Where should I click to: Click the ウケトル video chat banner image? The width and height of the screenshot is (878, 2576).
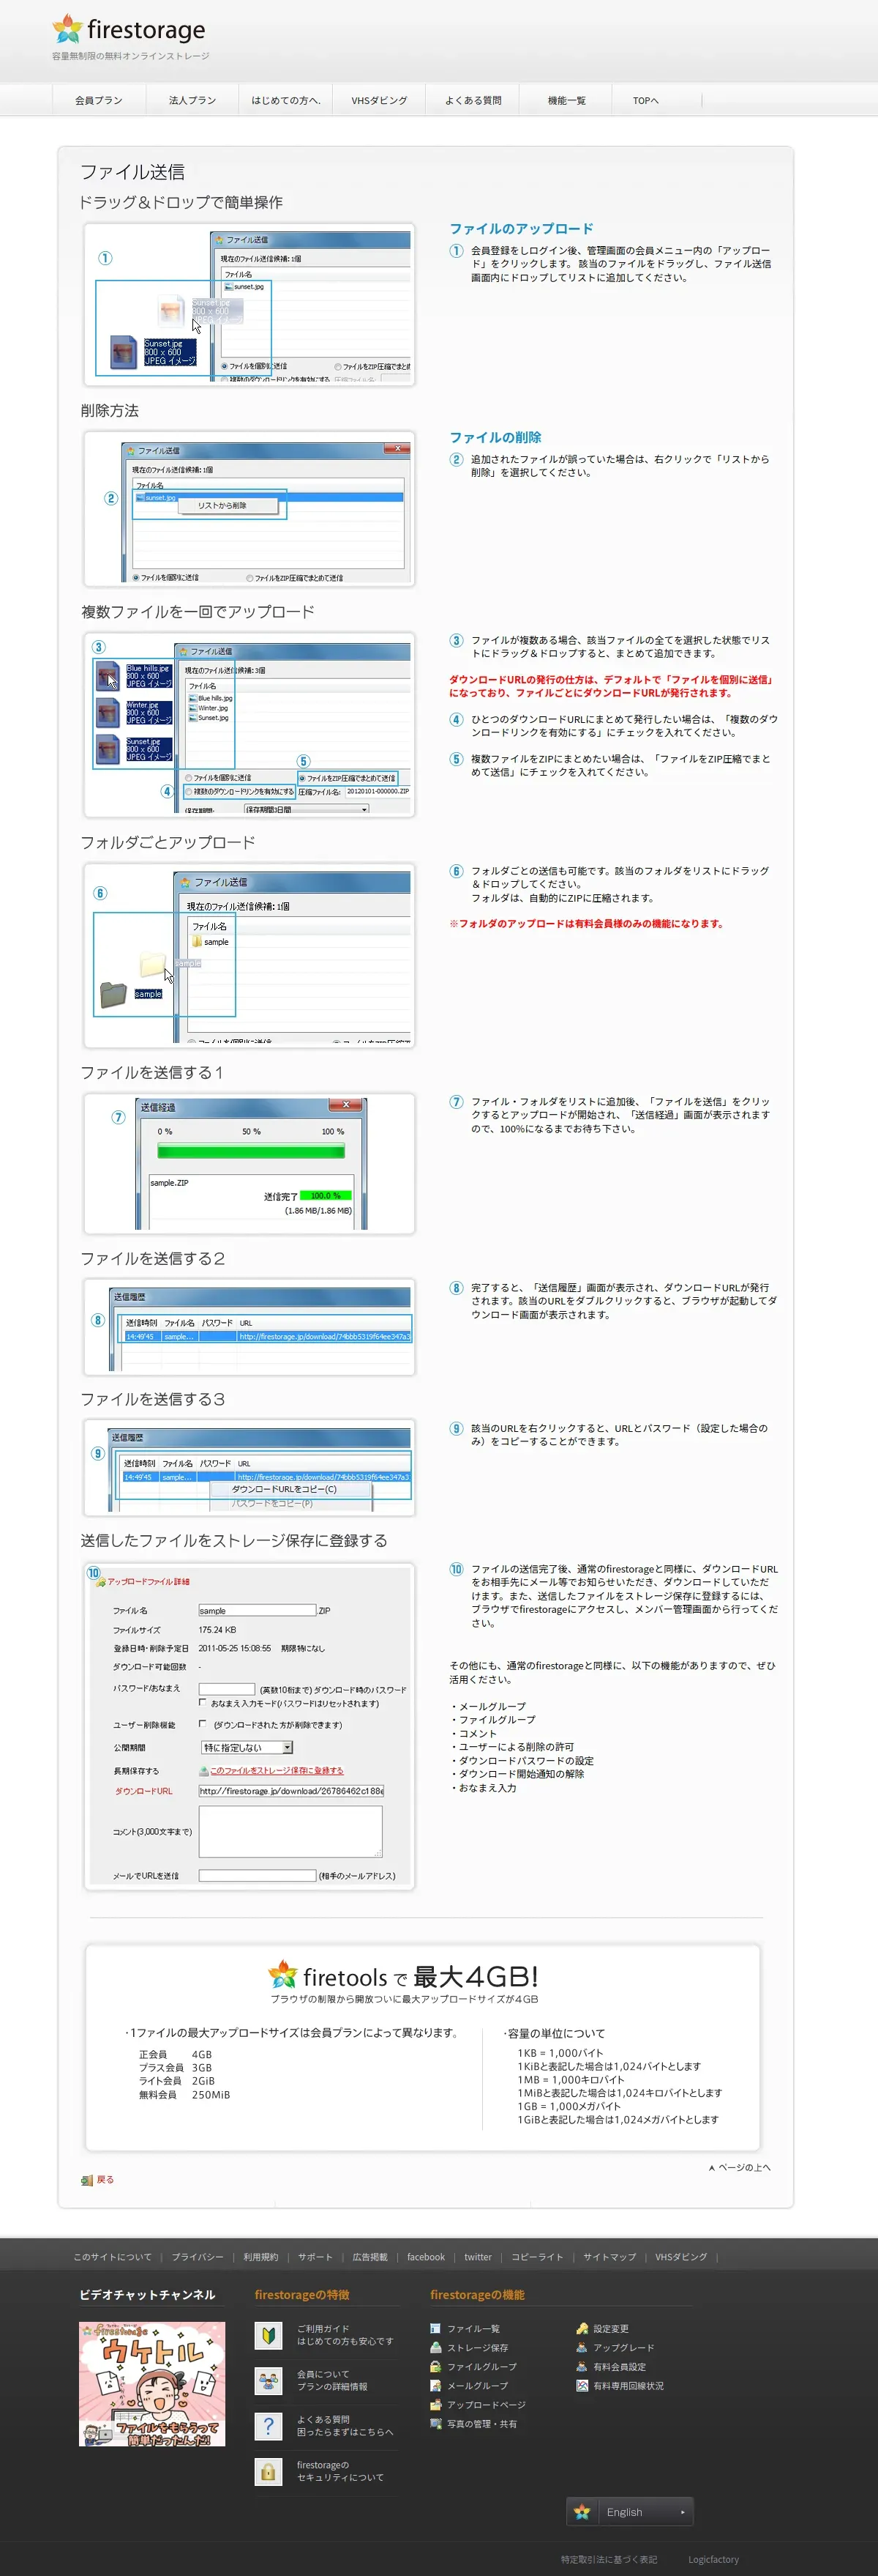pos(152,2384)
